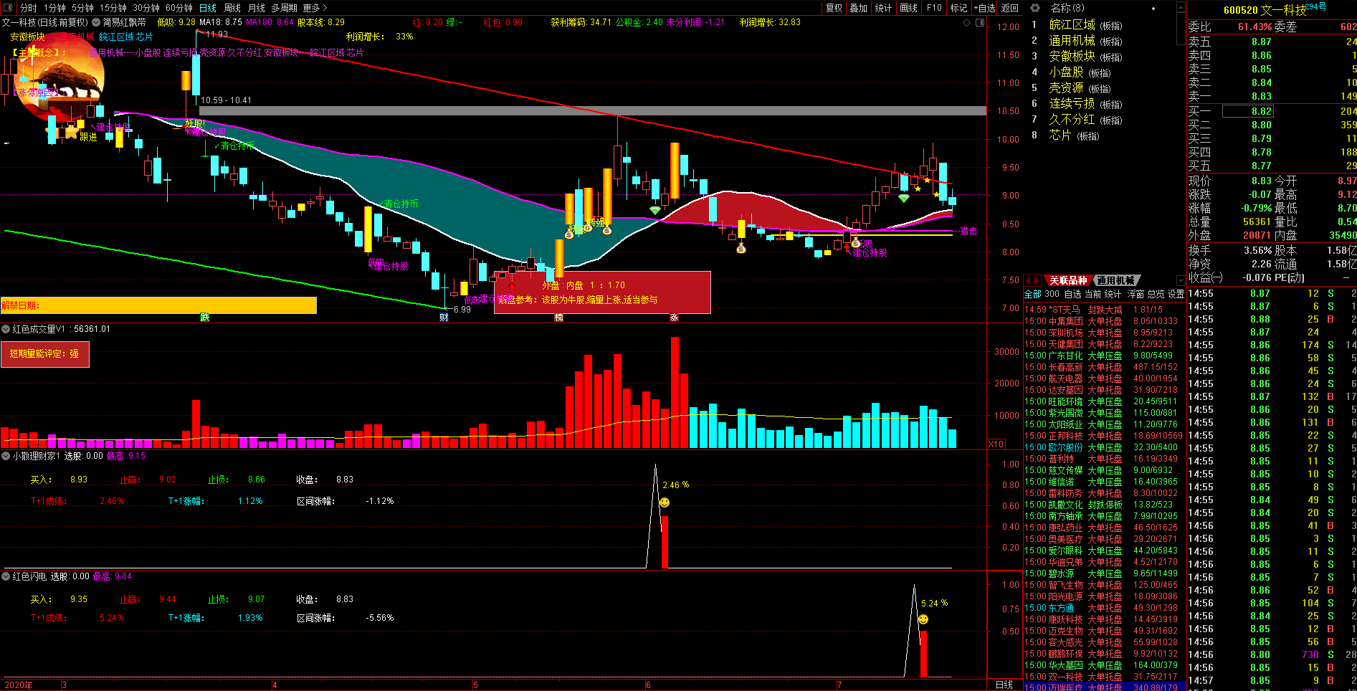Click the 买一 price field 8.82
The image size is (1357, 691).
coord(1247,111)
